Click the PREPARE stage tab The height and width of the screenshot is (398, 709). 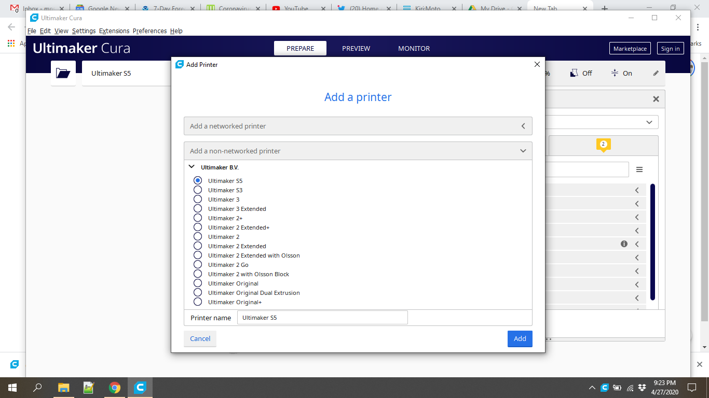tap(300, 48)
